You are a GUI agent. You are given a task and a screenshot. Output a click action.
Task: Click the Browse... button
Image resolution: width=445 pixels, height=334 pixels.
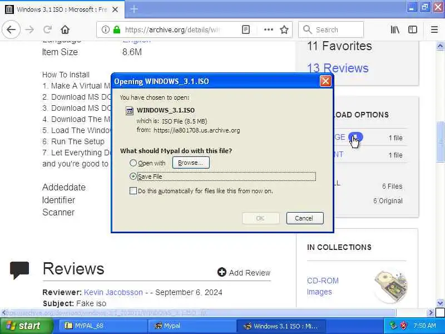point(191,163)
